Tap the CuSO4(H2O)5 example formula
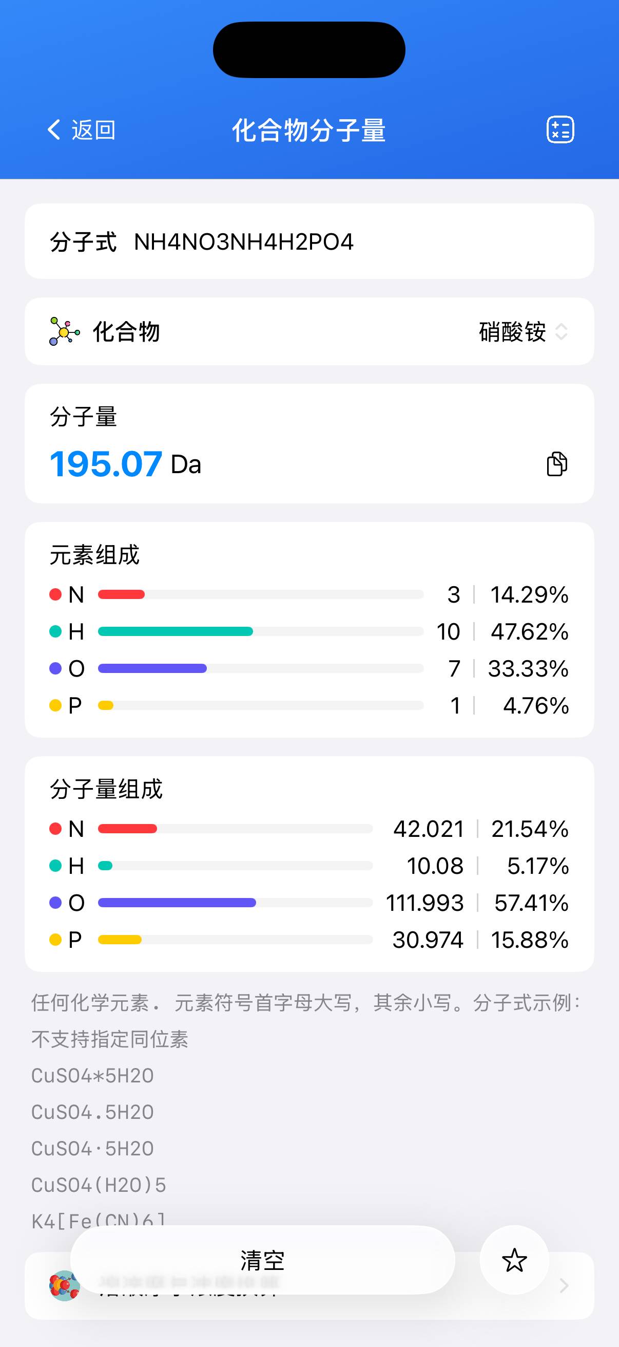Viewport: 619px width, 1347px height. [x=99, y=1185]
